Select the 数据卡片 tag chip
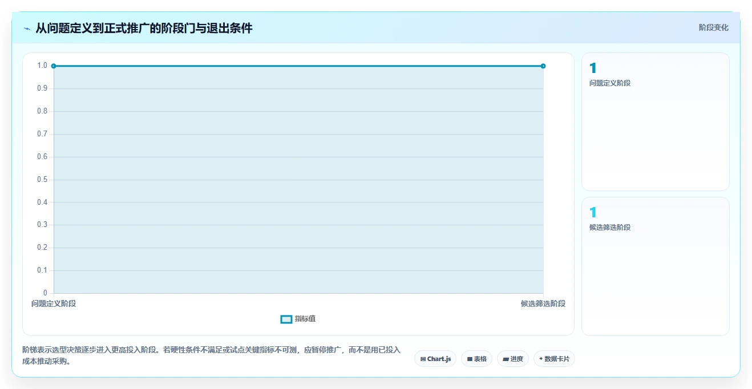The height and width of the screenshot is (389, 752). click(554, 359)
